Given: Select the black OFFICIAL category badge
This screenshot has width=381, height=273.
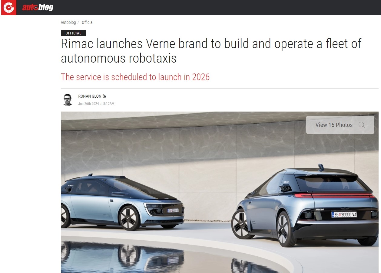Looking at the screenshot, I should [74, 33].
